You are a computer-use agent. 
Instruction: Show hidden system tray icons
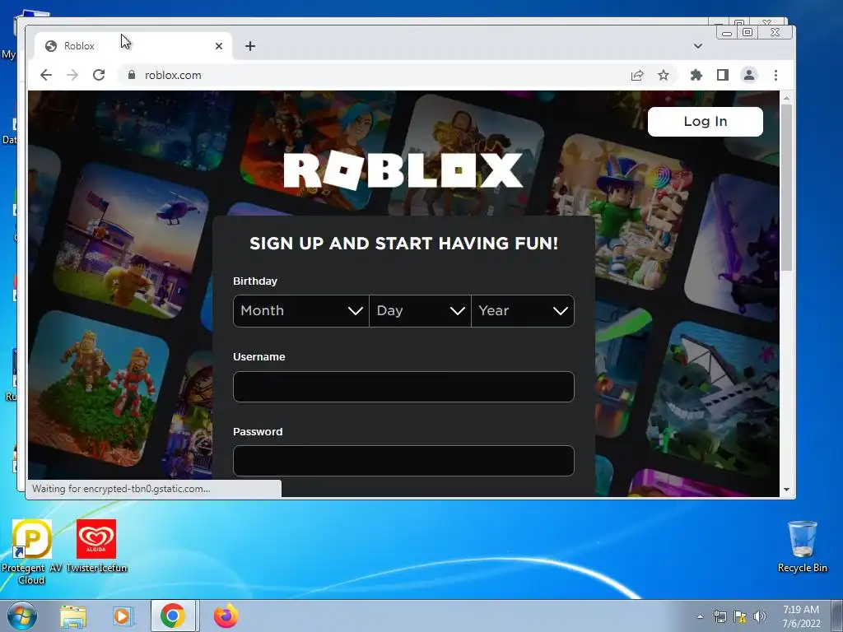[x=700, y=616]
